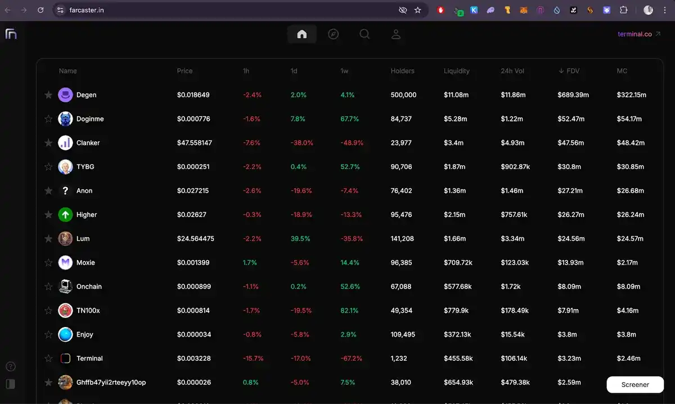Open the help question mark icon
The width and height of the screenshot is (675, 404).
(x=10, y=367)
